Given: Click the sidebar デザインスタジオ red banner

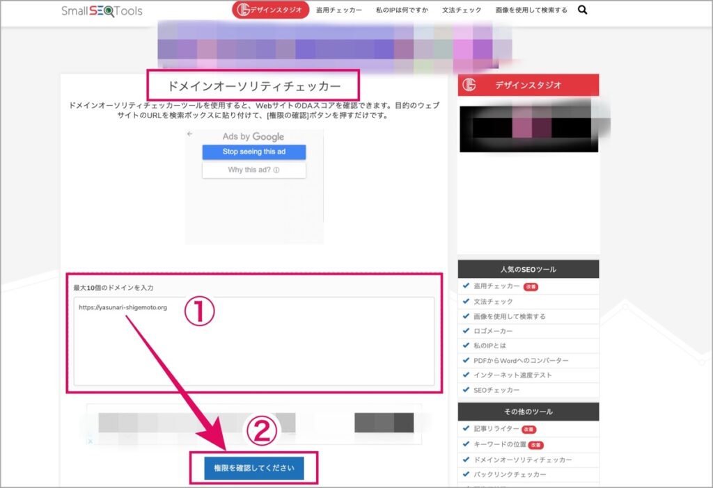Looking at the screenshot, I should tap(528, 85).
